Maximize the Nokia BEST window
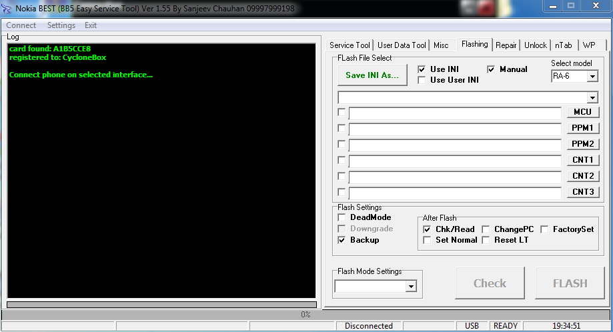Viewport: 613px width, 332px height. (571, 6)
